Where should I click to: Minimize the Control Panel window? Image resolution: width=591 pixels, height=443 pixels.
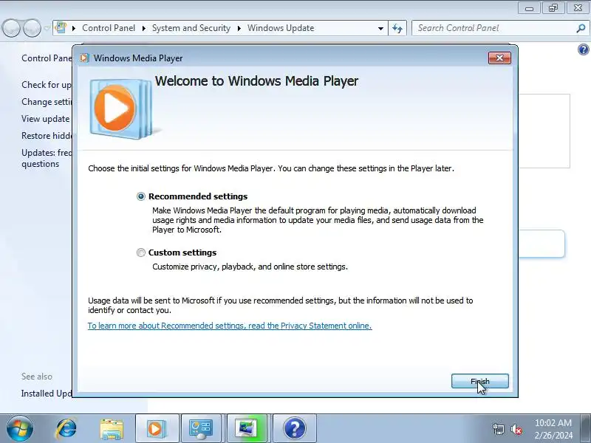[x=529, y=8]
